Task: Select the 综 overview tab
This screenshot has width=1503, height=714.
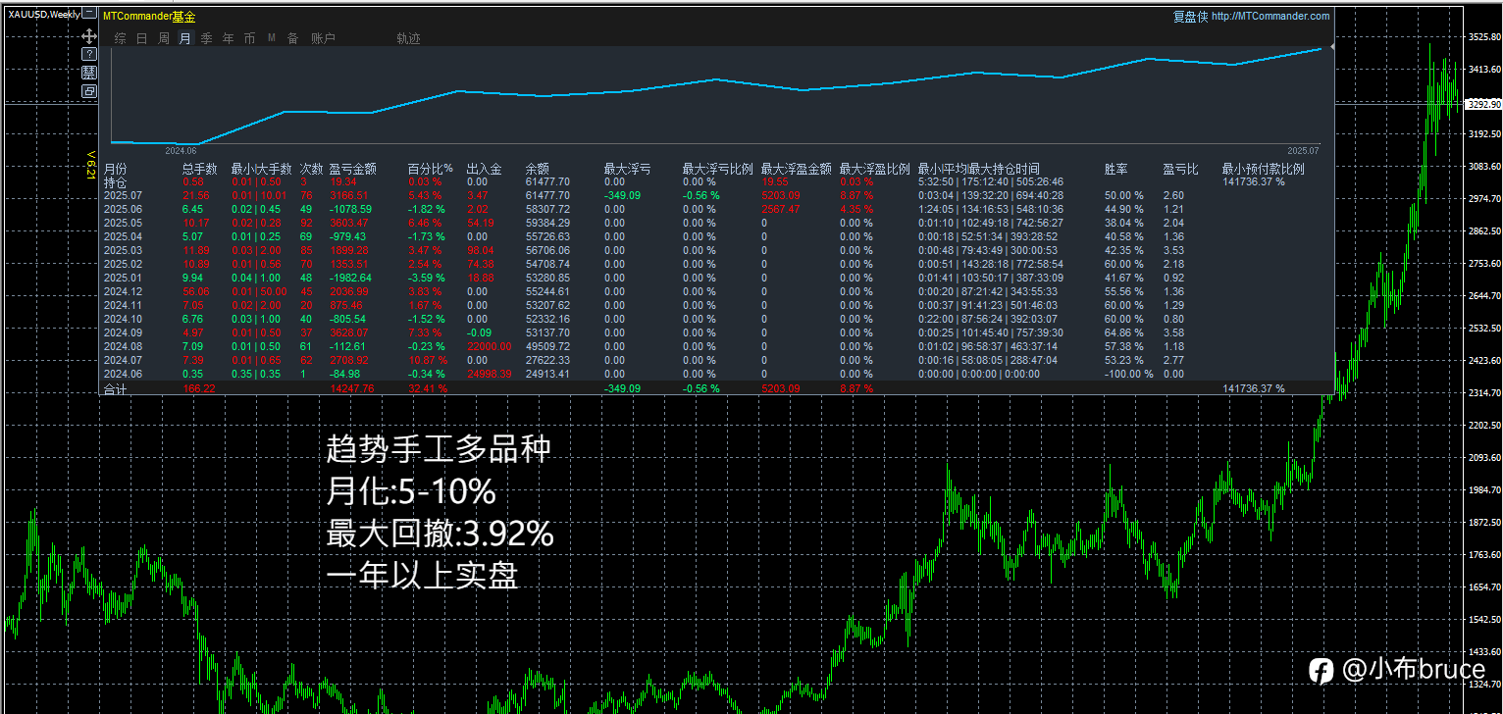Action: [x=120, y=38]
